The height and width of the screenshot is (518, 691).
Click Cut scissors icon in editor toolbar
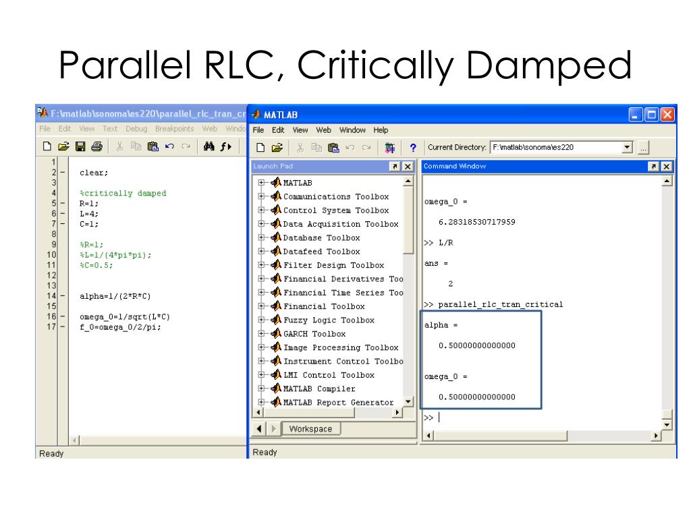119,146
